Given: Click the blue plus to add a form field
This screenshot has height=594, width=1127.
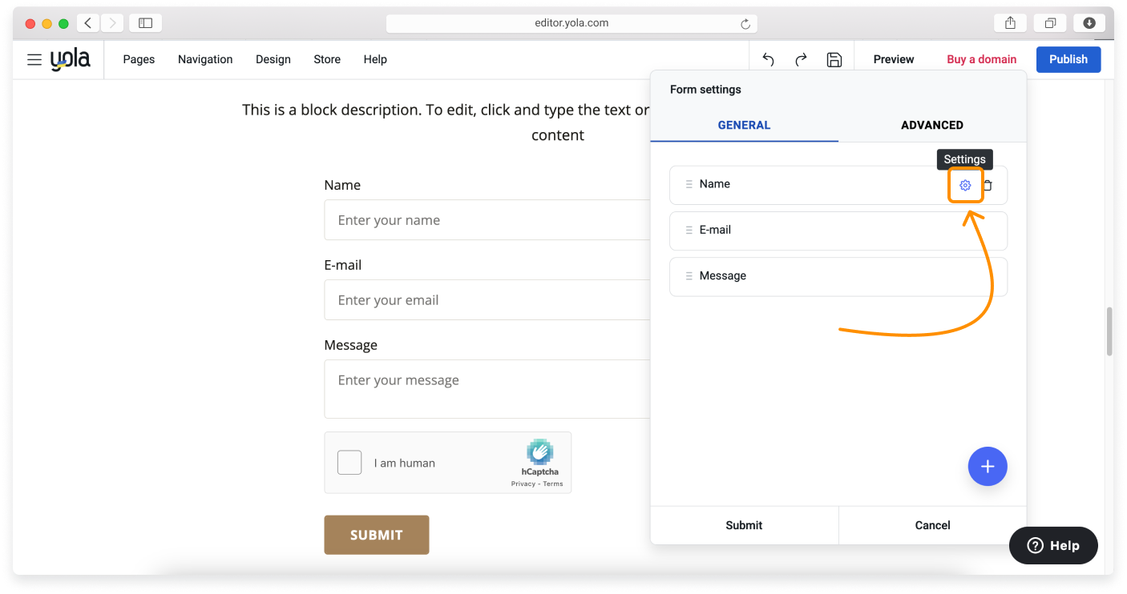Looking at the screenshot, I should (x=988, y=467).
